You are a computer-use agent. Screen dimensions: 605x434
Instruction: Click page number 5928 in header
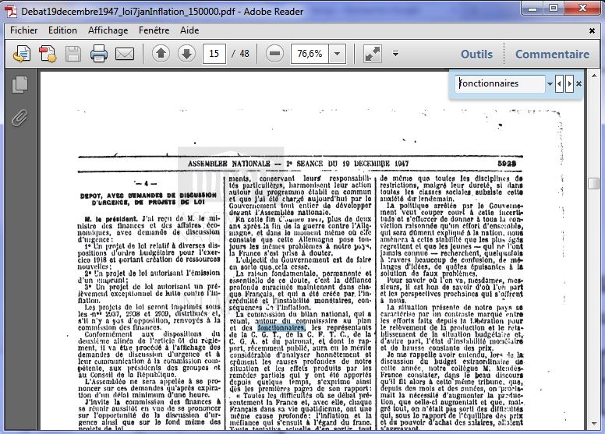tap(507, 164)
